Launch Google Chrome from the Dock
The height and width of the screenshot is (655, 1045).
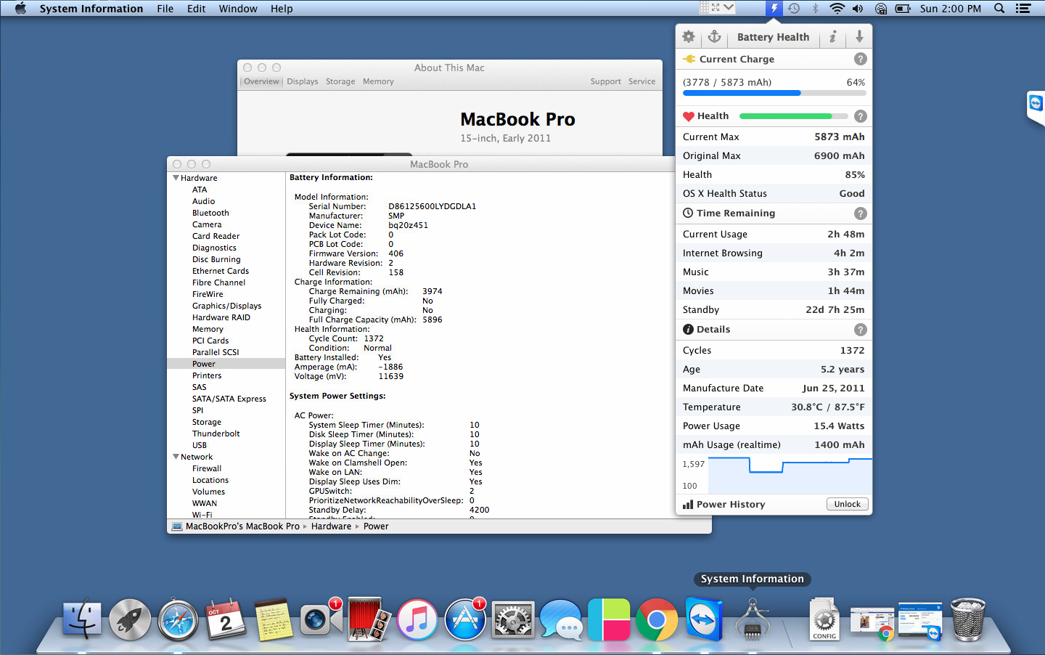[657, 620]
